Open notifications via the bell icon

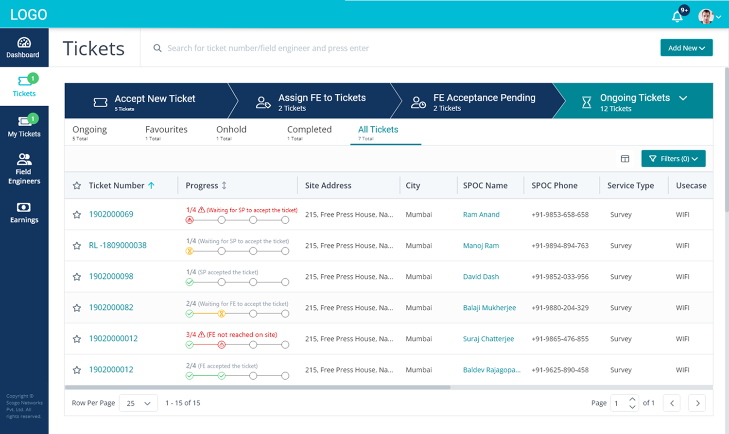click(677, 16)
